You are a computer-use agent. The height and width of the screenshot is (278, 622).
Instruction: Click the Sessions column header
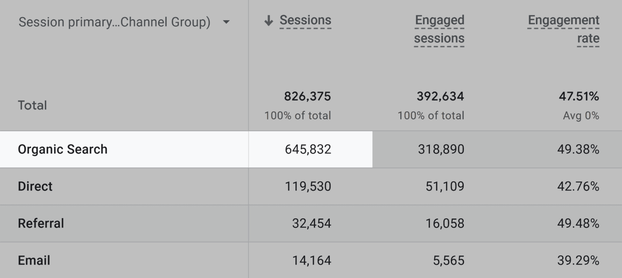tap(305, 20)
